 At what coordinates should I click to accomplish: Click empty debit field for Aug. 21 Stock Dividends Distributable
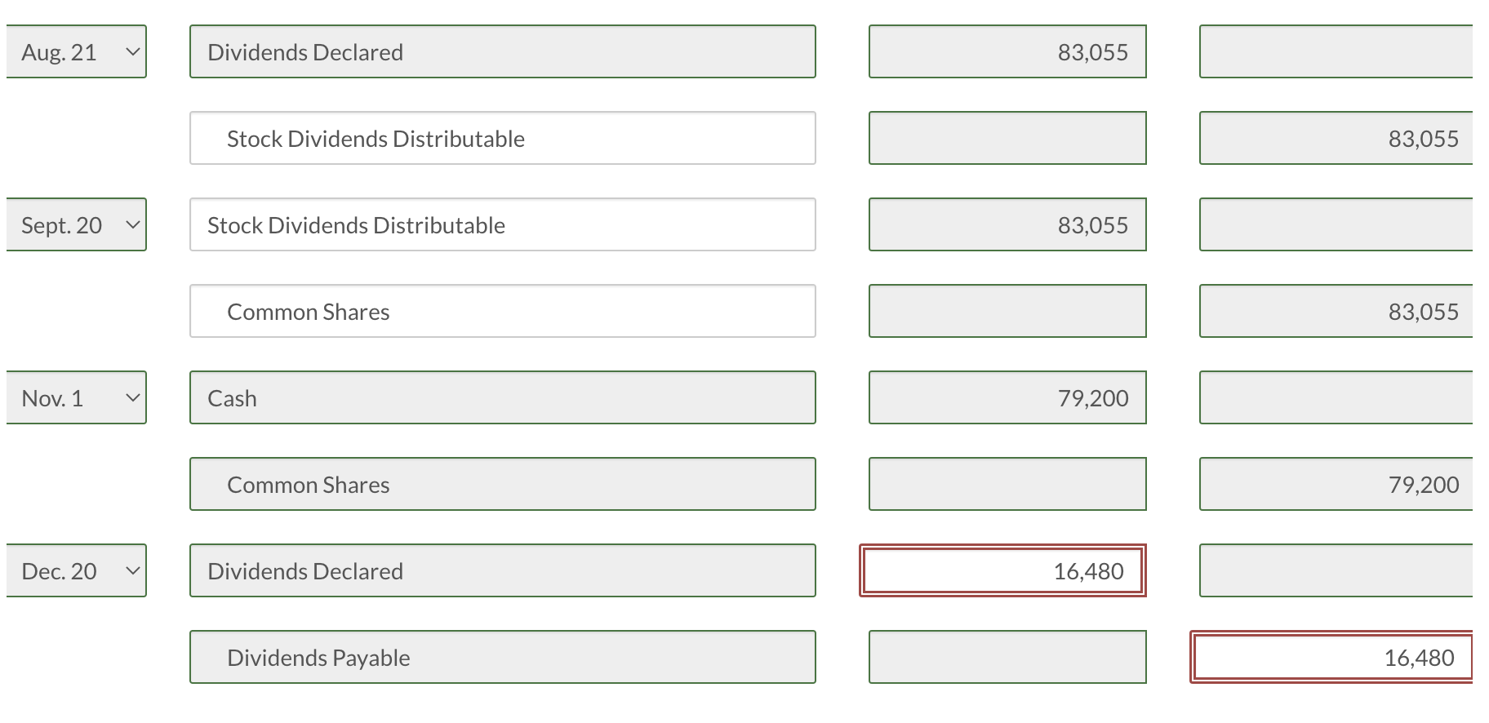(x=1008, y=138)
